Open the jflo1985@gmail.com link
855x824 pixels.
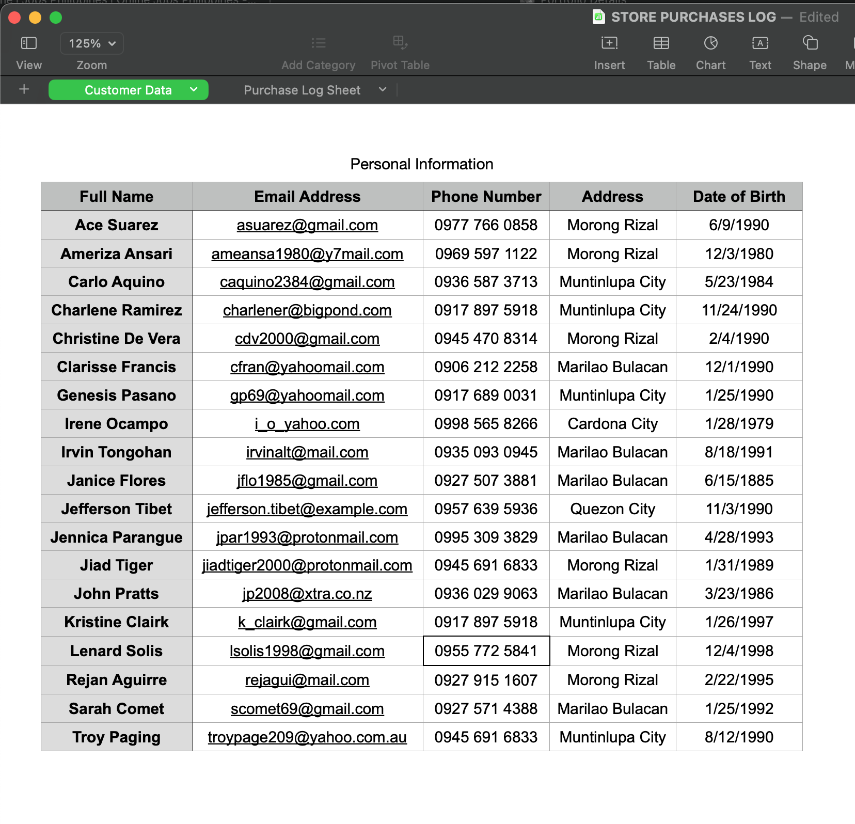(x=307, y=481)
